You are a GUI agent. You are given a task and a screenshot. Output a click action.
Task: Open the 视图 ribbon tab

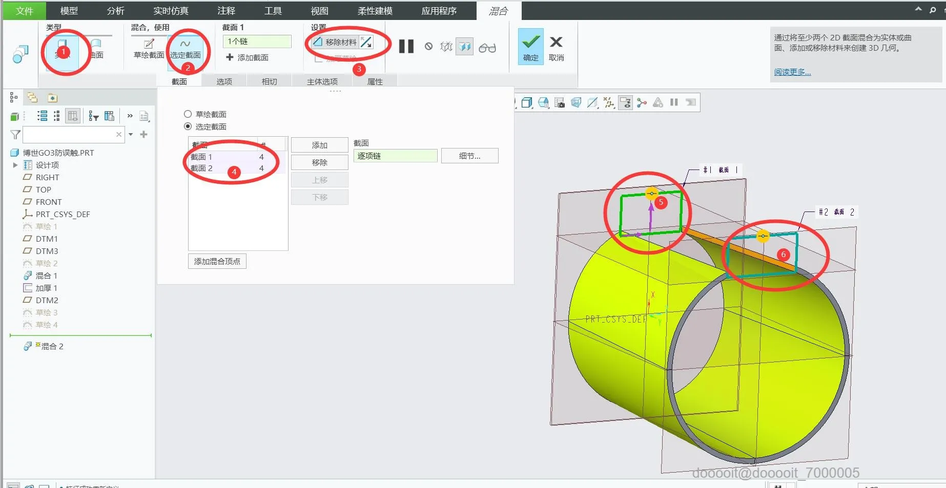click(x=319, y=11)
